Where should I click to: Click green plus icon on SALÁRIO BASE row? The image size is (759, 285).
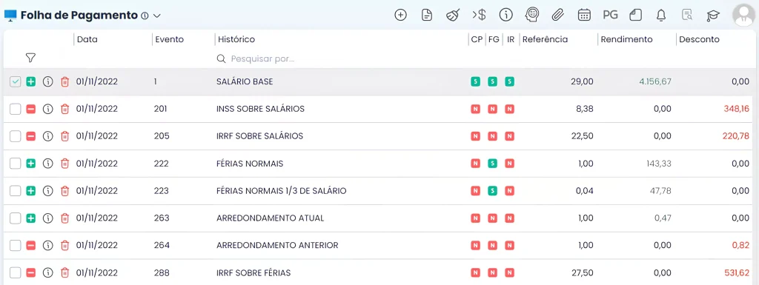(x=31, y=82)
